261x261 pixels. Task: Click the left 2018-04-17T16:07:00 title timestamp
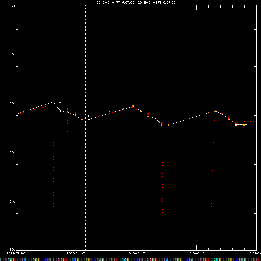pyautogui.click(x=115, y=3)
